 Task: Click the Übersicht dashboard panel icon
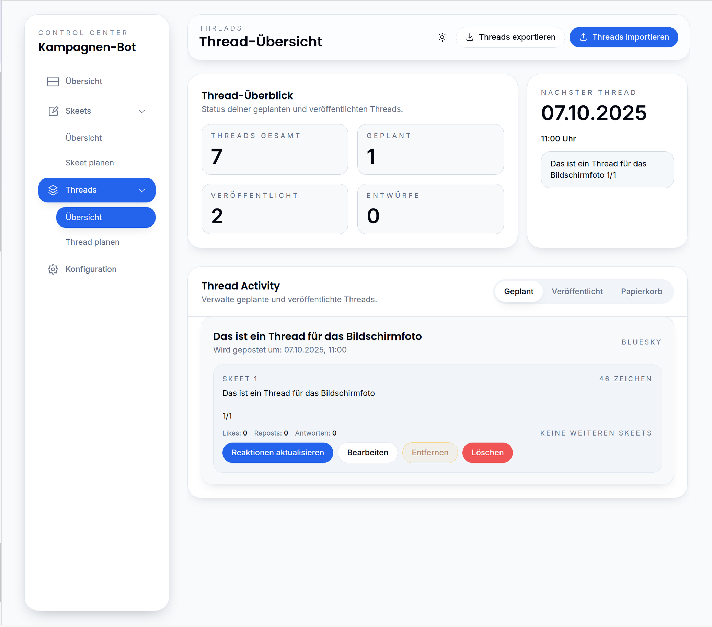click(53, 81)
